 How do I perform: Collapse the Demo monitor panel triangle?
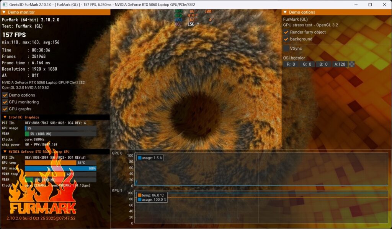click(4, 12)
